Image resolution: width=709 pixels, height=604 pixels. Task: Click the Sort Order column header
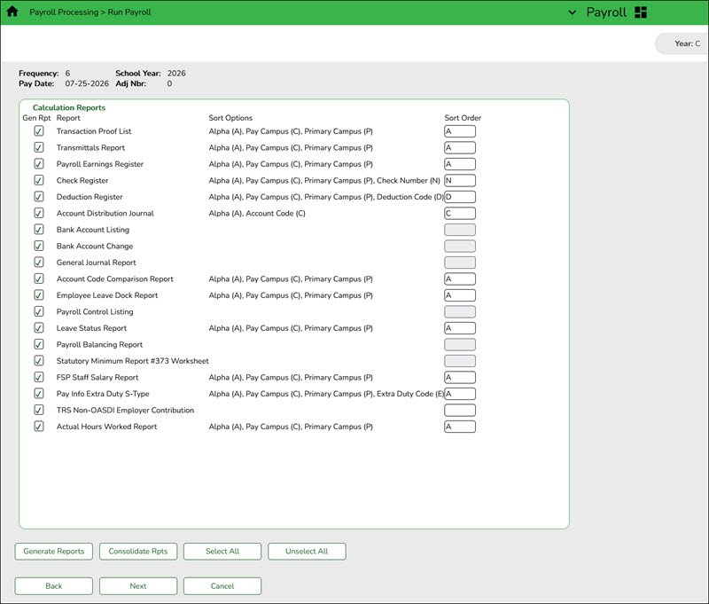463,118
